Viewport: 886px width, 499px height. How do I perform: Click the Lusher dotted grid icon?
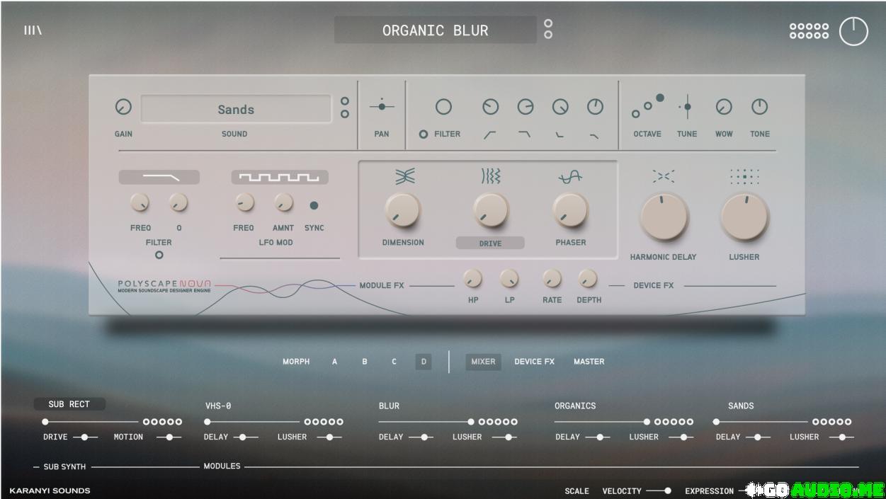click(x=744, y=176)
